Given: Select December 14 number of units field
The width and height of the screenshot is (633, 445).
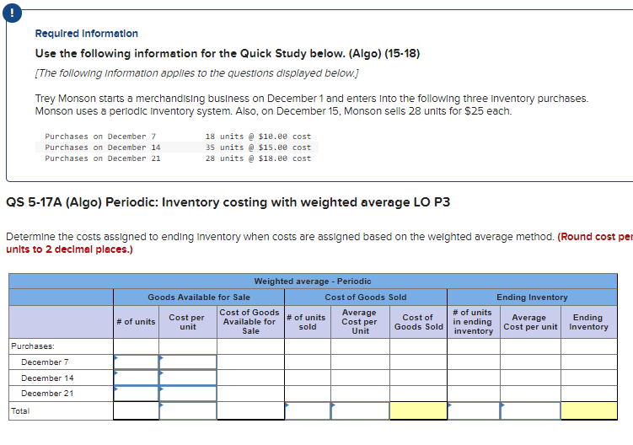Looking at the screenshot, I should pos(136,378).
